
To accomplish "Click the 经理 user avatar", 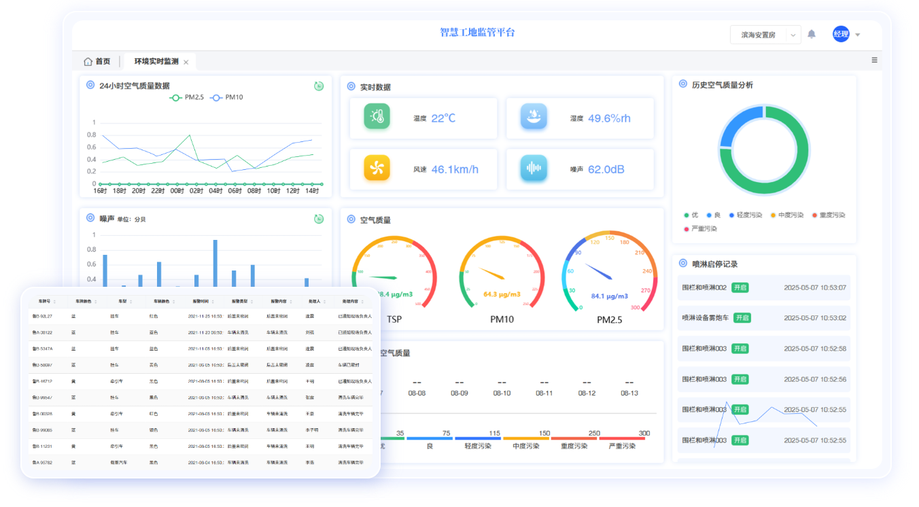I will point(841,35).
